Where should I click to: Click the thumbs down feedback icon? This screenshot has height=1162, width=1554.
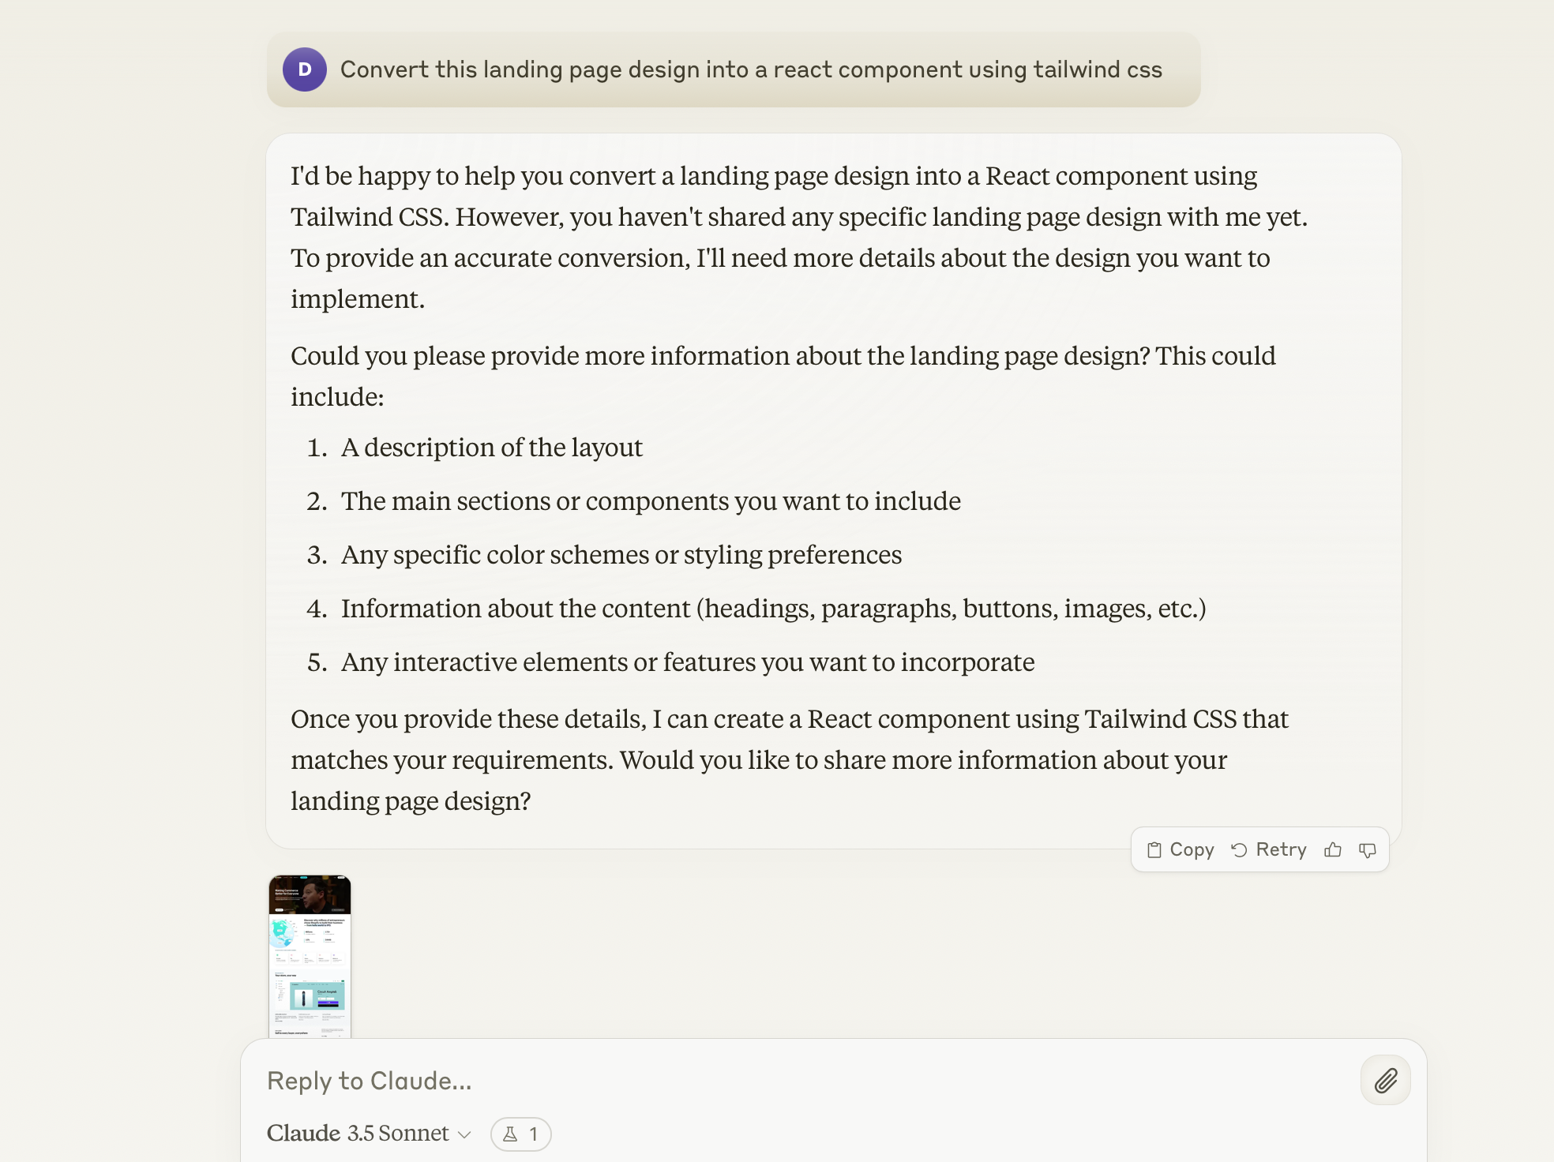pos(1368,849)
